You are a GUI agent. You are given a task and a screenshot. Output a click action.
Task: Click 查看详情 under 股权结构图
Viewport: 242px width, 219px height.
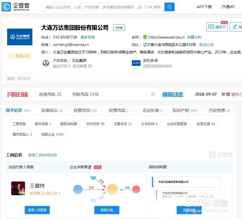click(189, 210)
